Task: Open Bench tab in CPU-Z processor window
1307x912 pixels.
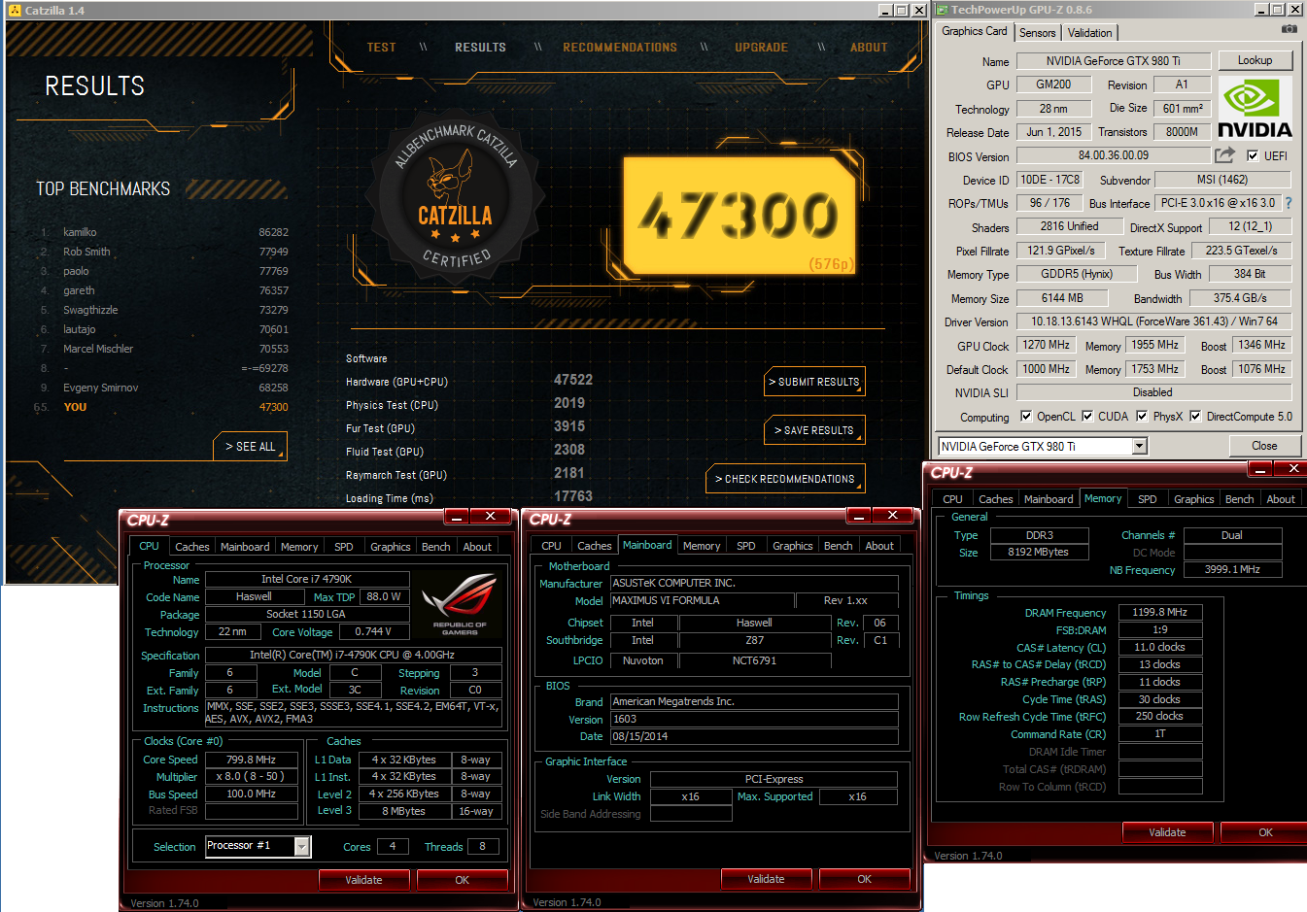Action: click(435, 547)
